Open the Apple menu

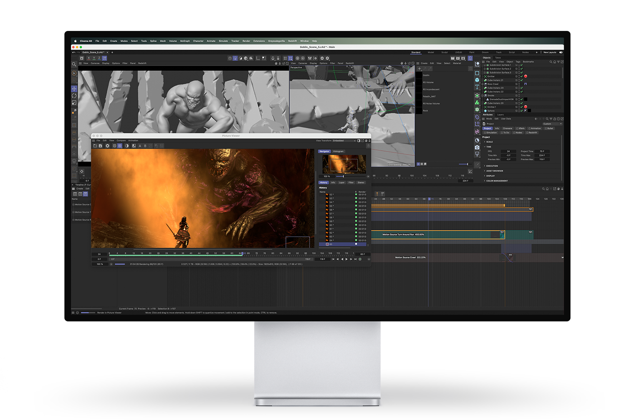[76, 41]
